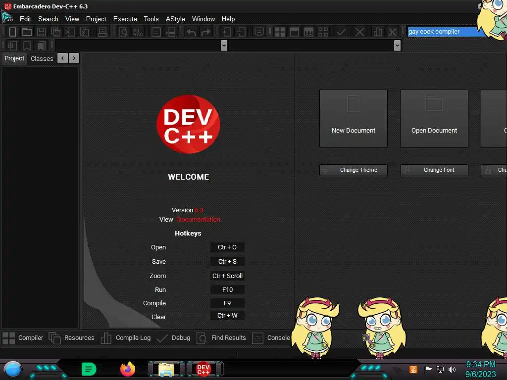Click the right tab-scroll arrow button
The width and height of the screenshot is (507, 380).
point(74,58)
